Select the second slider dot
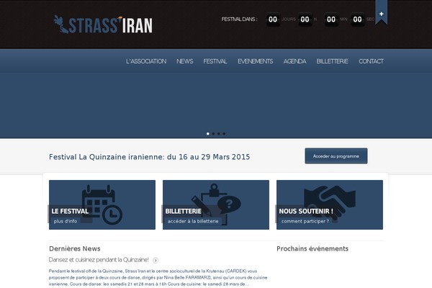 (x=213, y=134)
